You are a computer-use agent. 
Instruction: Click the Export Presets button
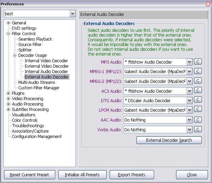click(x=131, y=175)
